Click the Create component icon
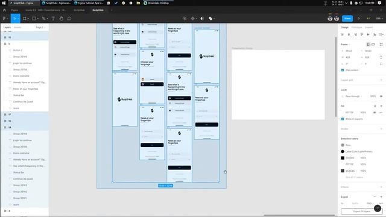The image size is (386, 217). [192, 19]
